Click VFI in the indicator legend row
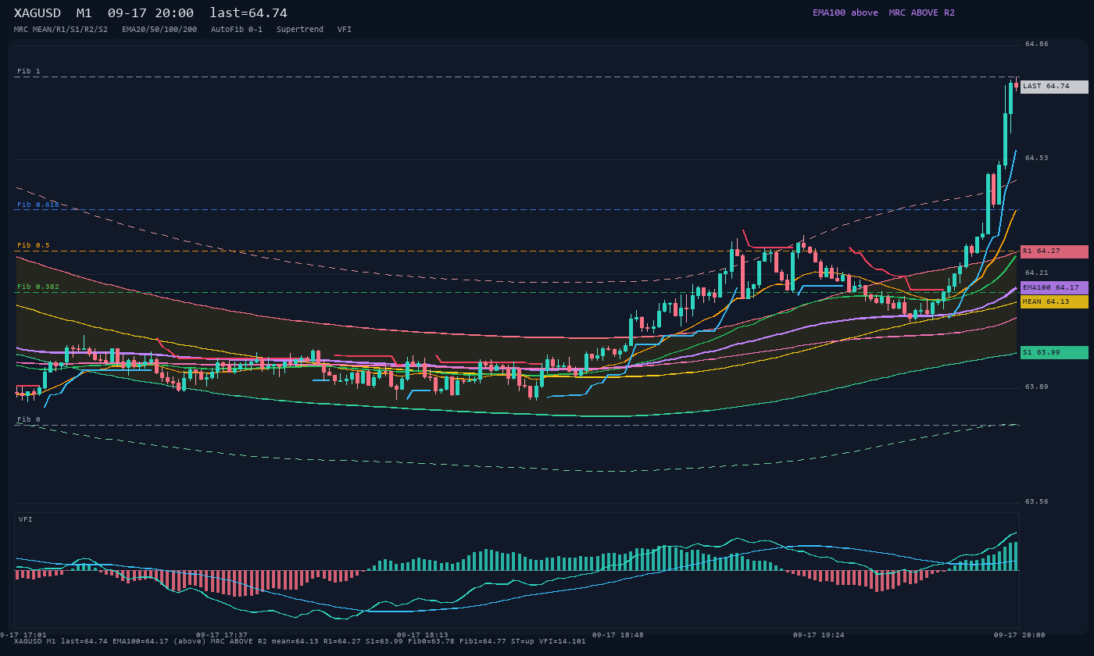Image resolution: width=1094 pixels, height=656 pixels. pos(345,30)
